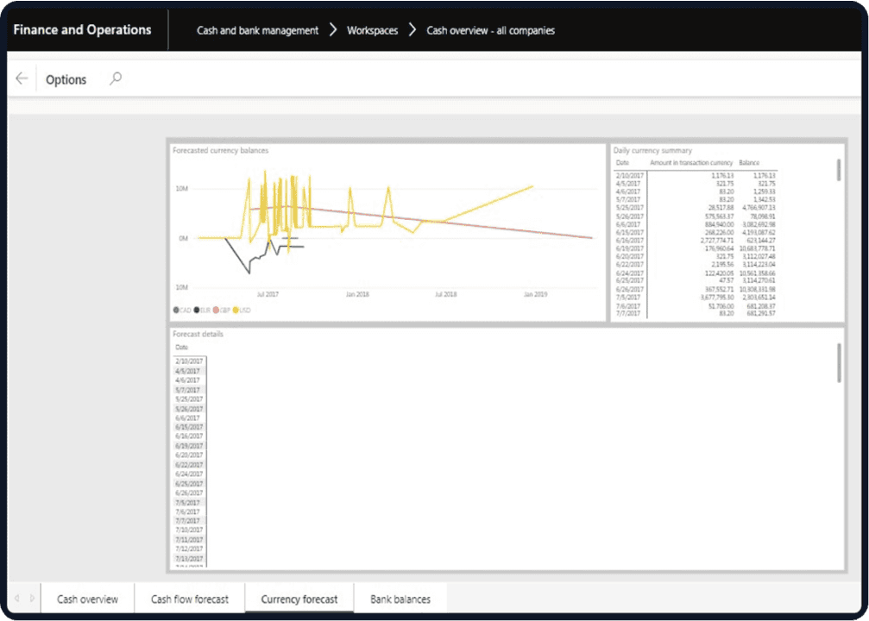Screen dimensions: 869x621
Task: Select 2/10/2017 in Daily currency summary
Action: pyautogui.click(x=630, y=176)
